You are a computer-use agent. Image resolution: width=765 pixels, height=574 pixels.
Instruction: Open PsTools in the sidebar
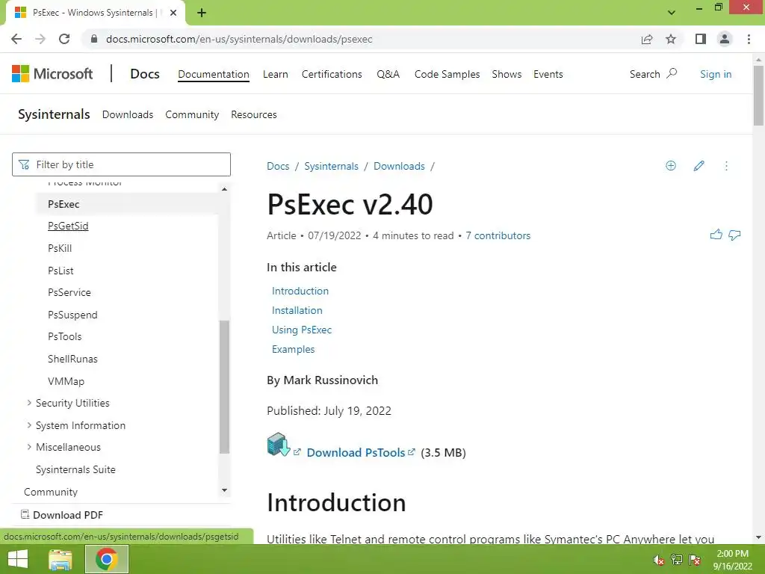coord(64,337)
